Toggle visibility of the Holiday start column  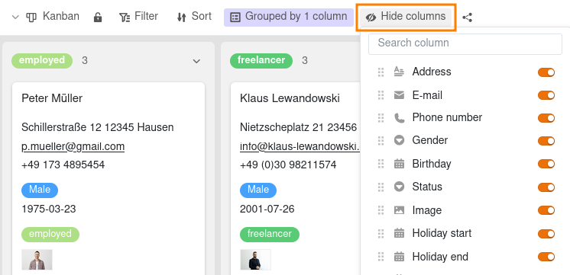(546, 234)
